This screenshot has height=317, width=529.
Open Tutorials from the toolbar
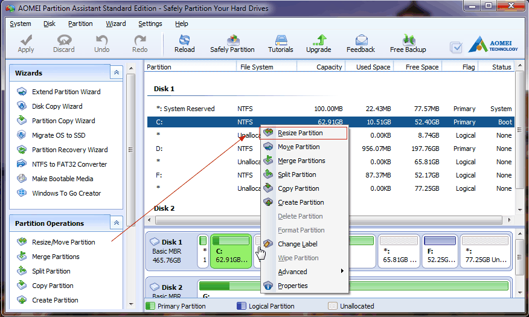point(281,44)
